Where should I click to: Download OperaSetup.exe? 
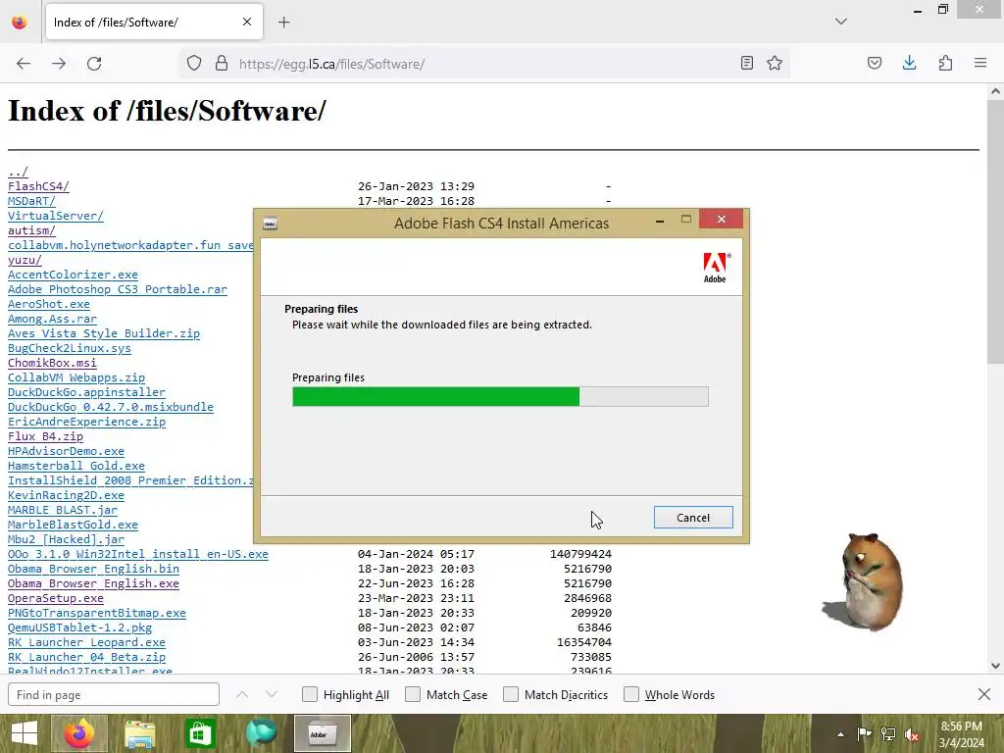click(x=56, y=599)
